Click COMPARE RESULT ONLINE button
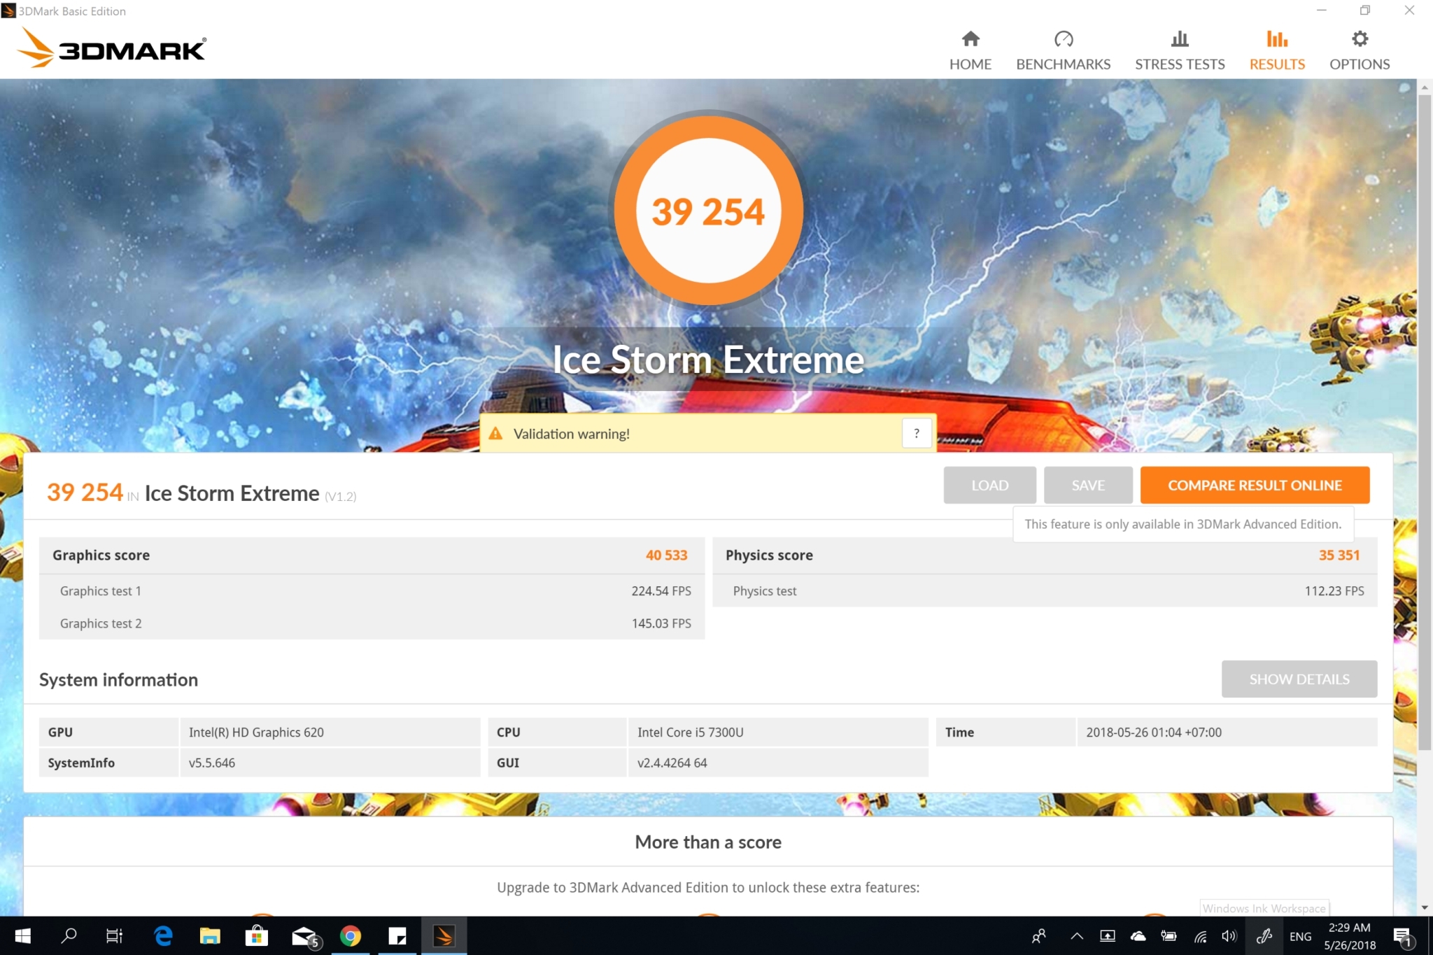The image size is (1433, 955). click(x=1255, y=486)
